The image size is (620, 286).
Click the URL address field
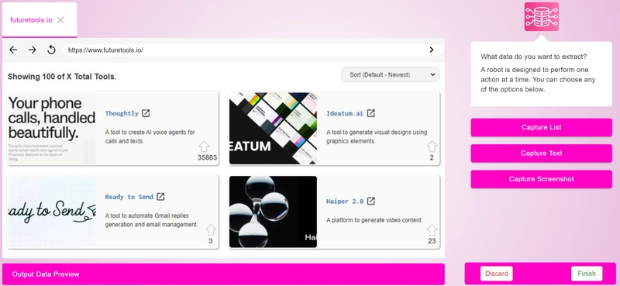pos(245,50)
